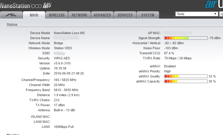Click the 'WPA2-AES' security value
The width and height of the screenshot is (223, 135).
[x=62, y=58]
